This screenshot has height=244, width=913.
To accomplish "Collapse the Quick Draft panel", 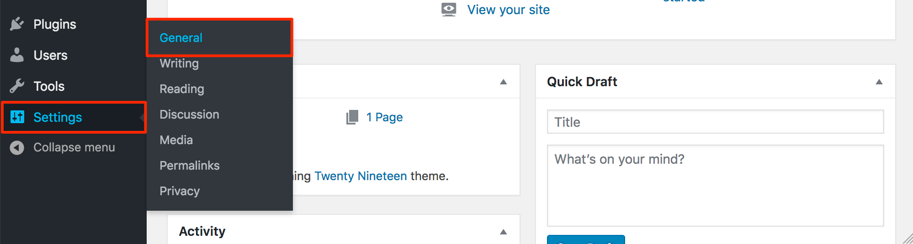I will click(879, 82).
